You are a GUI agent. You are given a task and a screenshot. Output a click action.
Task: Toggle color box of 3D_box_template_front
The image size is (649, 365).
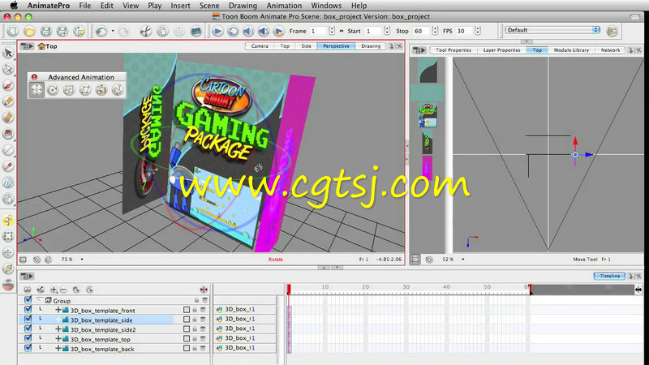point(187,310)
